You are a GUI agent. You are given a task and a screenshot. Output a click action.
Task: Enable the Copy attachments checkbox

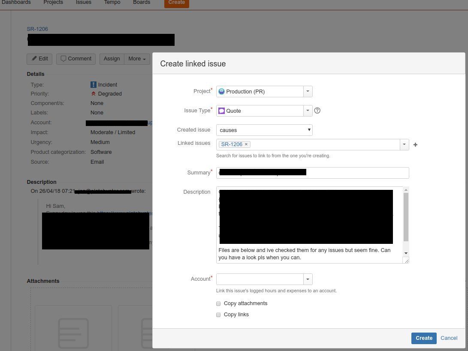click(x=218, y=303)
